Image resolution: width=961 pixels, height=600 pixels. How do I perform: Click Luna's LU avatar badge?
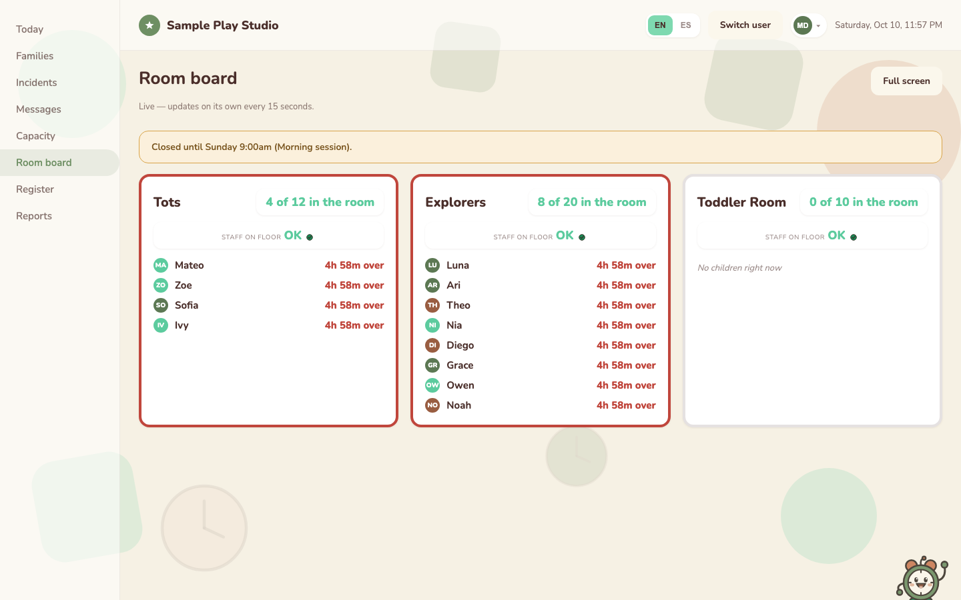coord(432,265)
